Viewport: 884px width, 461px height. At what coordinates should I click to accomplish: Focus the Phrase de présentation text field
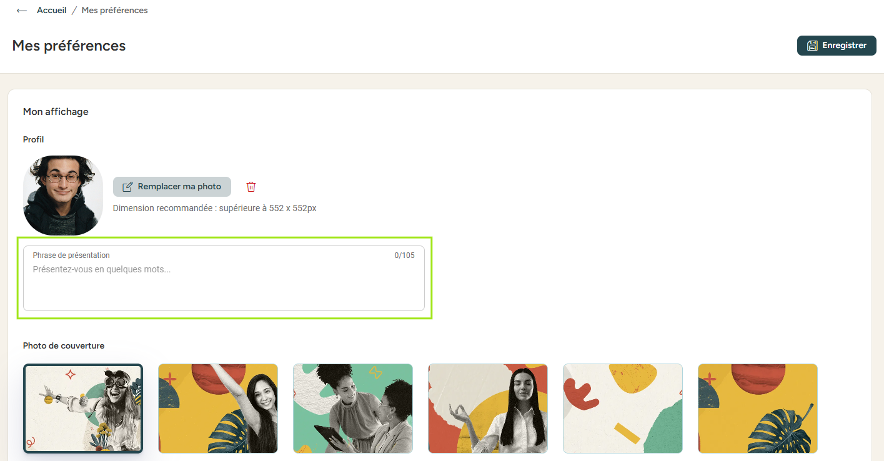coord(224,278)
